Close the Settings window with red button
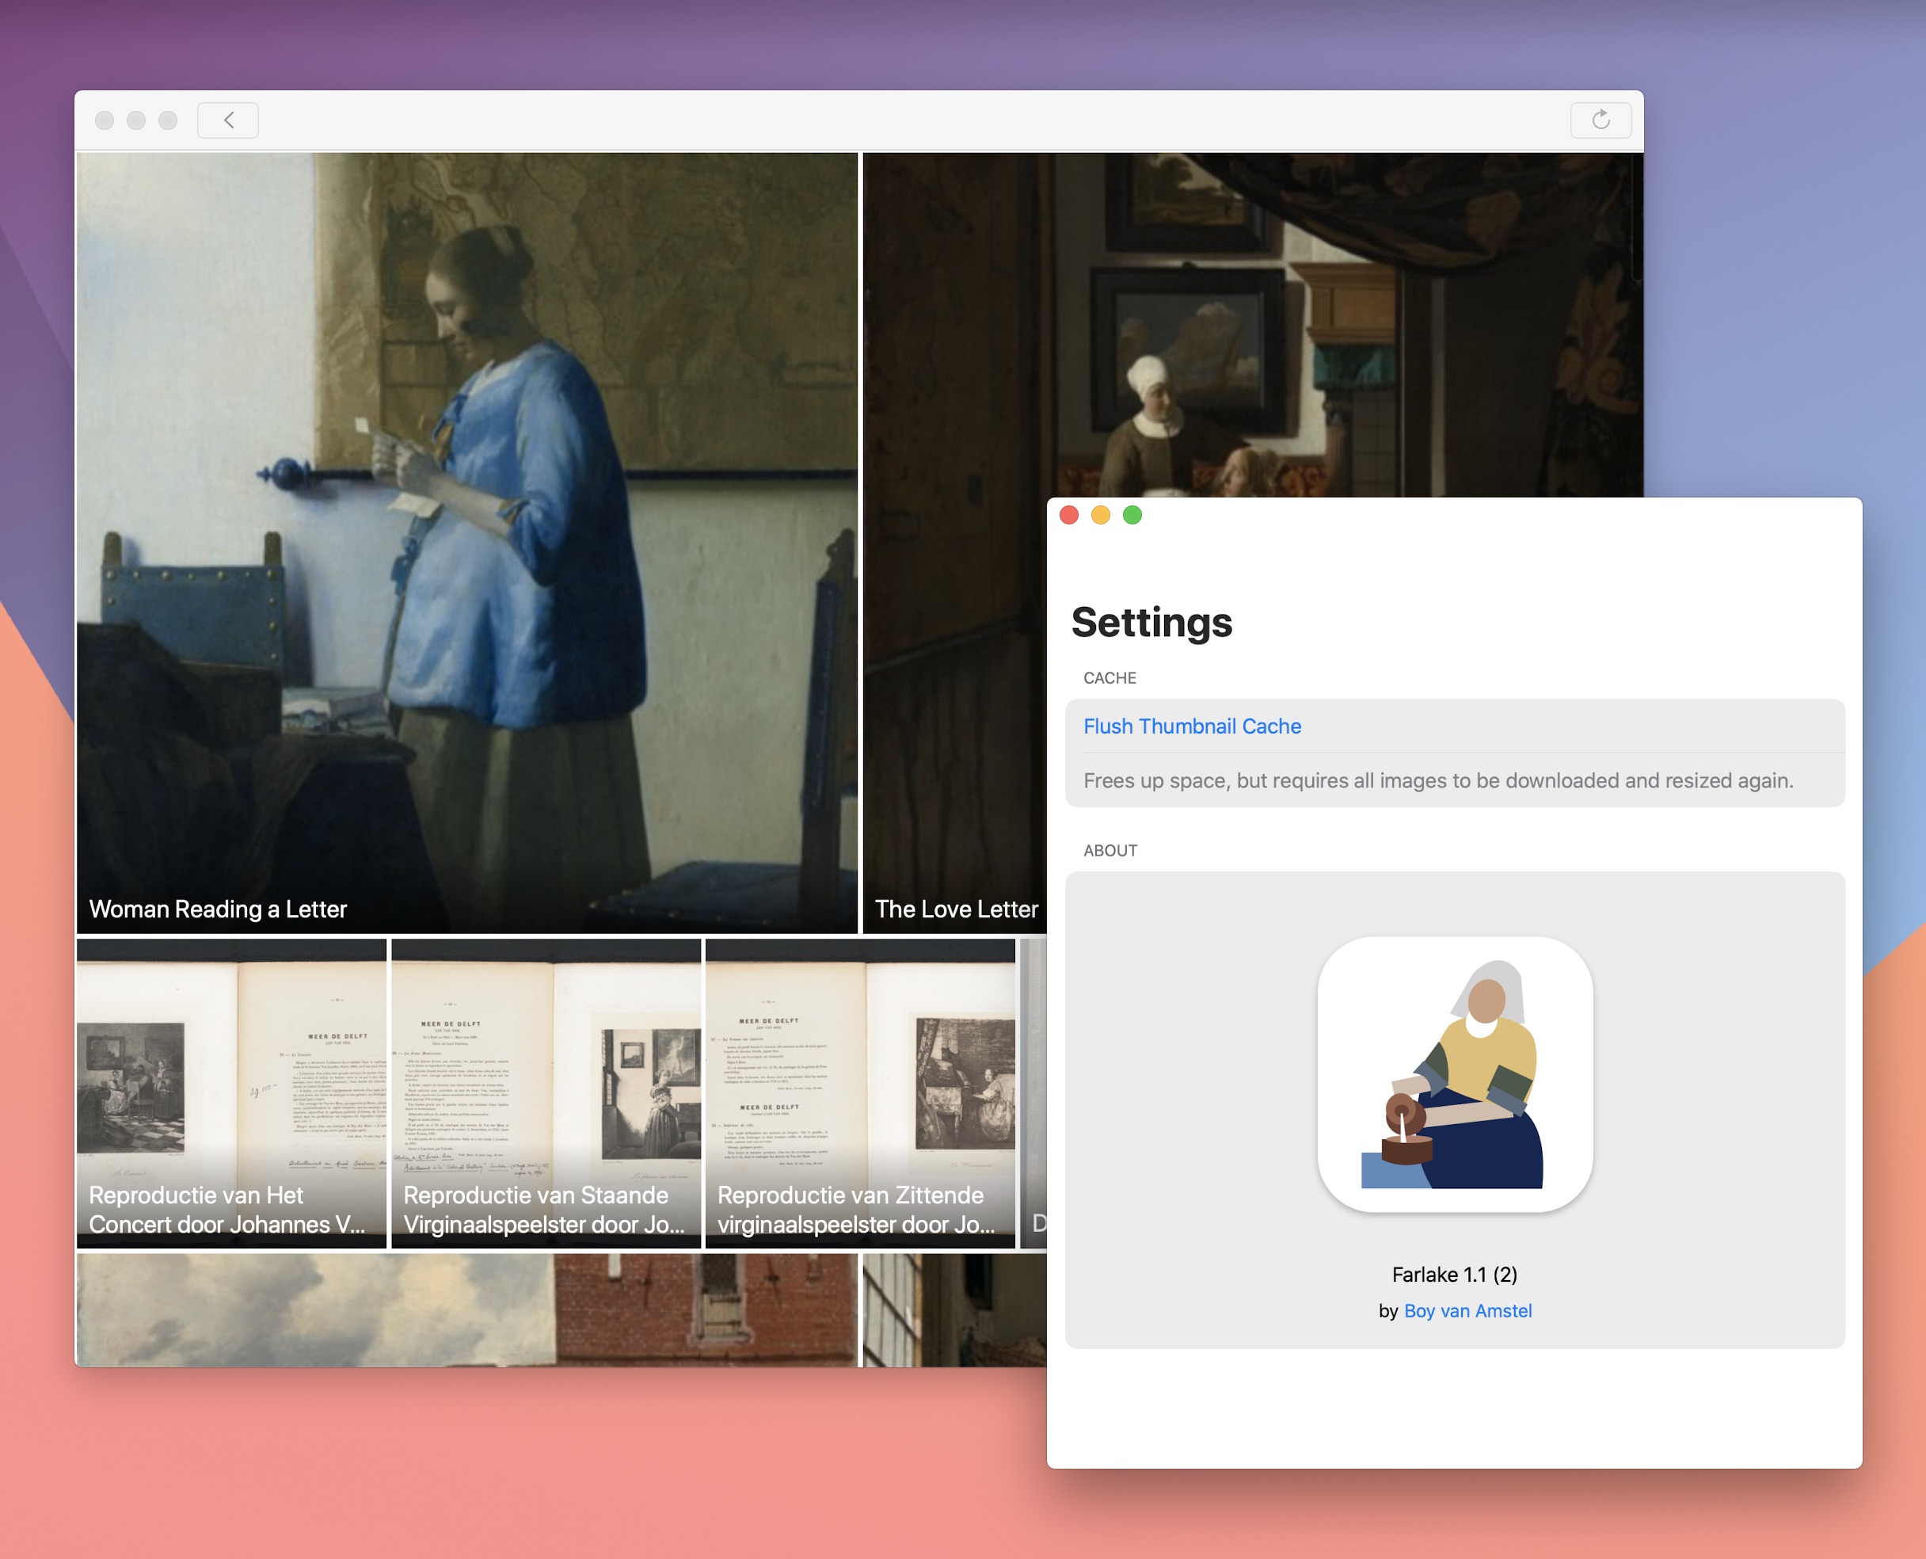Screen dimensions: 1926x1559 pos(1068,516)
